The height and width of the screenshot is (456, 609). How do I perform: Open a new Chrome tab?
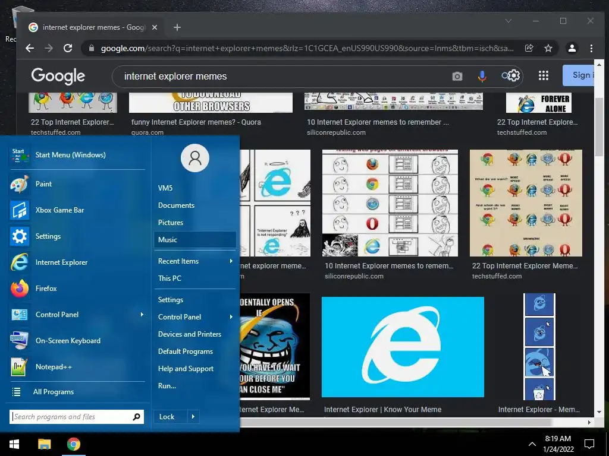177,27
